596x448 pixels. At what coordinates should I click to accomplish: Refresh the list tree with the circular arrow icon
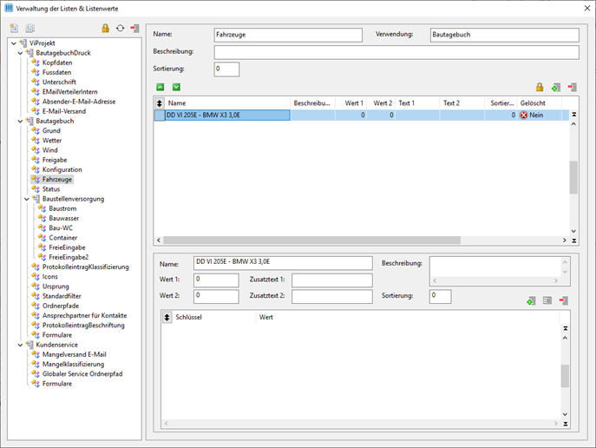[120, 28]
